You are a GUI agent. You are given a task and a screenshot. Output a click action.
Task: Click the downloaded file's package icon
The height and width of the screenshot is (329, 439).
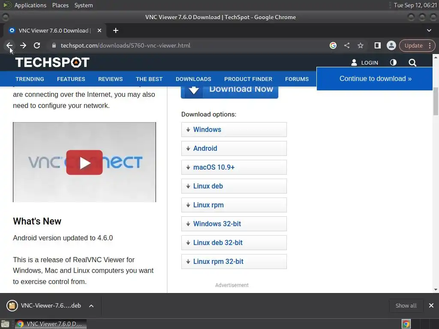click(x=12, y=305)
